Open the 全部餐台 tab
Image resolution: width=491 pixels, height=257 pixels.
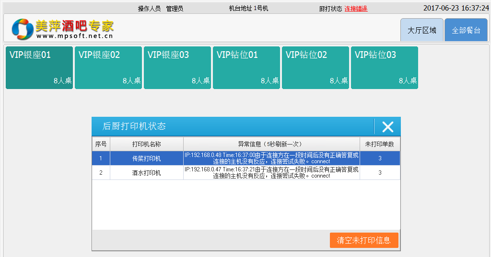[466, 30]
